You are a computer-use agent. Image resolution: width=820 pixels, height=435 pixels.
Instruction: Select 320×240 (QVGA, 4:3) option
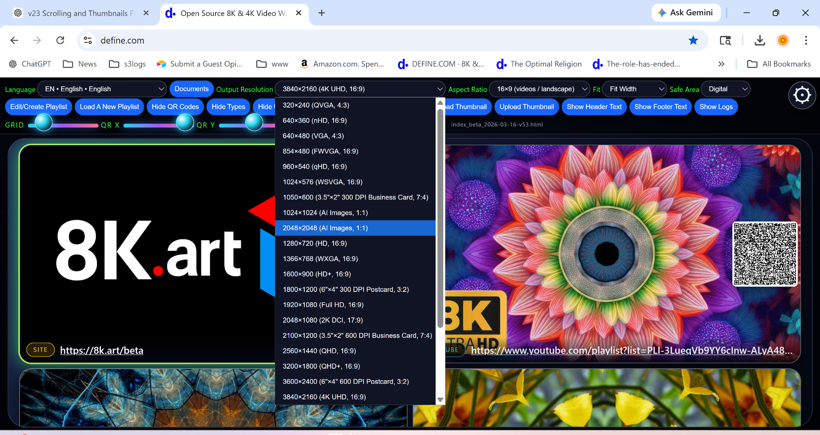point(356,105)
